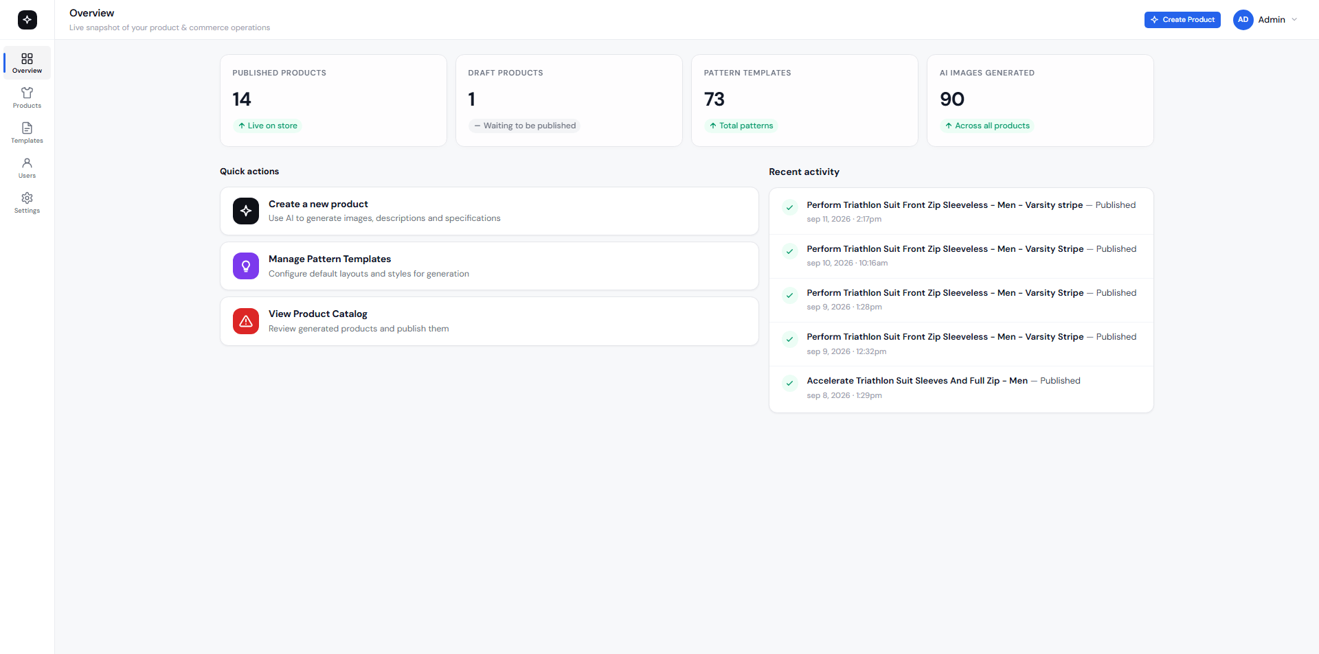This screenshot has height=654, width=1319.
Task: Click the Pattern Templates count 73
Action: pyautogui.click(x=714, y=100)
